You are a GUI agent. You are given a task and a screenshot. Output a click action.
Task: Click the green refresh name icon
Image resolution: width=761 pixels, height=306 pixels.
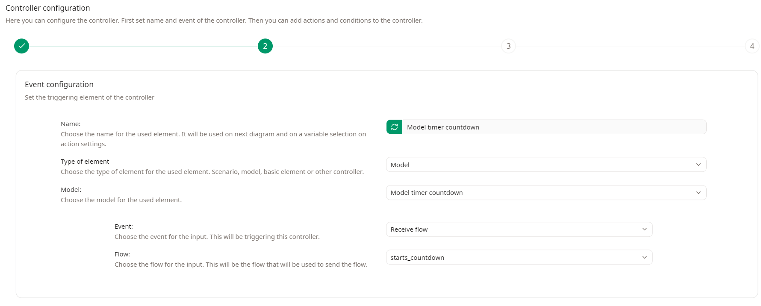coord(394,127)
